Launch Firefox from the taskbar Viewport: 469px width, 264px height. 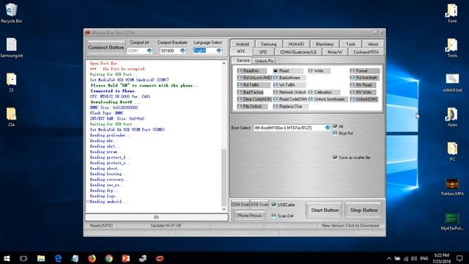tap(92, 258)
